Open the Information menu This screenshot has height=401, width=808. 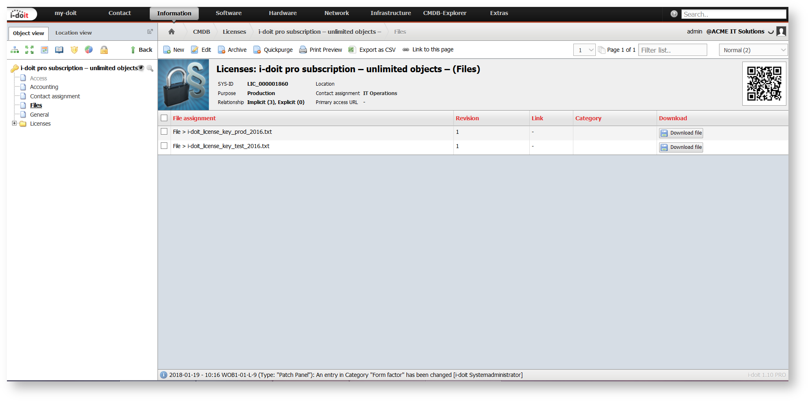click(x=174, y=13)
